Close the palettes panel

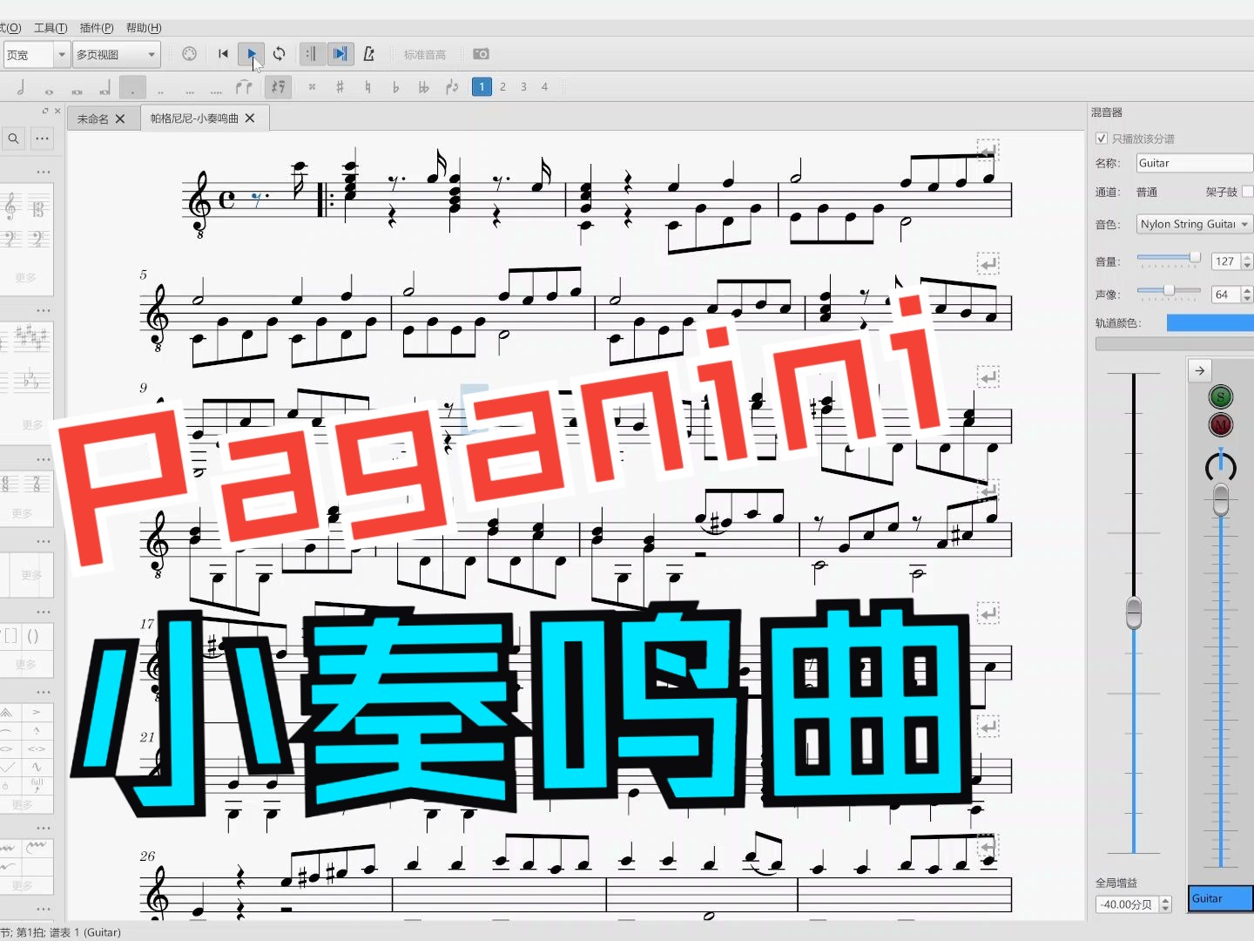pos(57,111)
